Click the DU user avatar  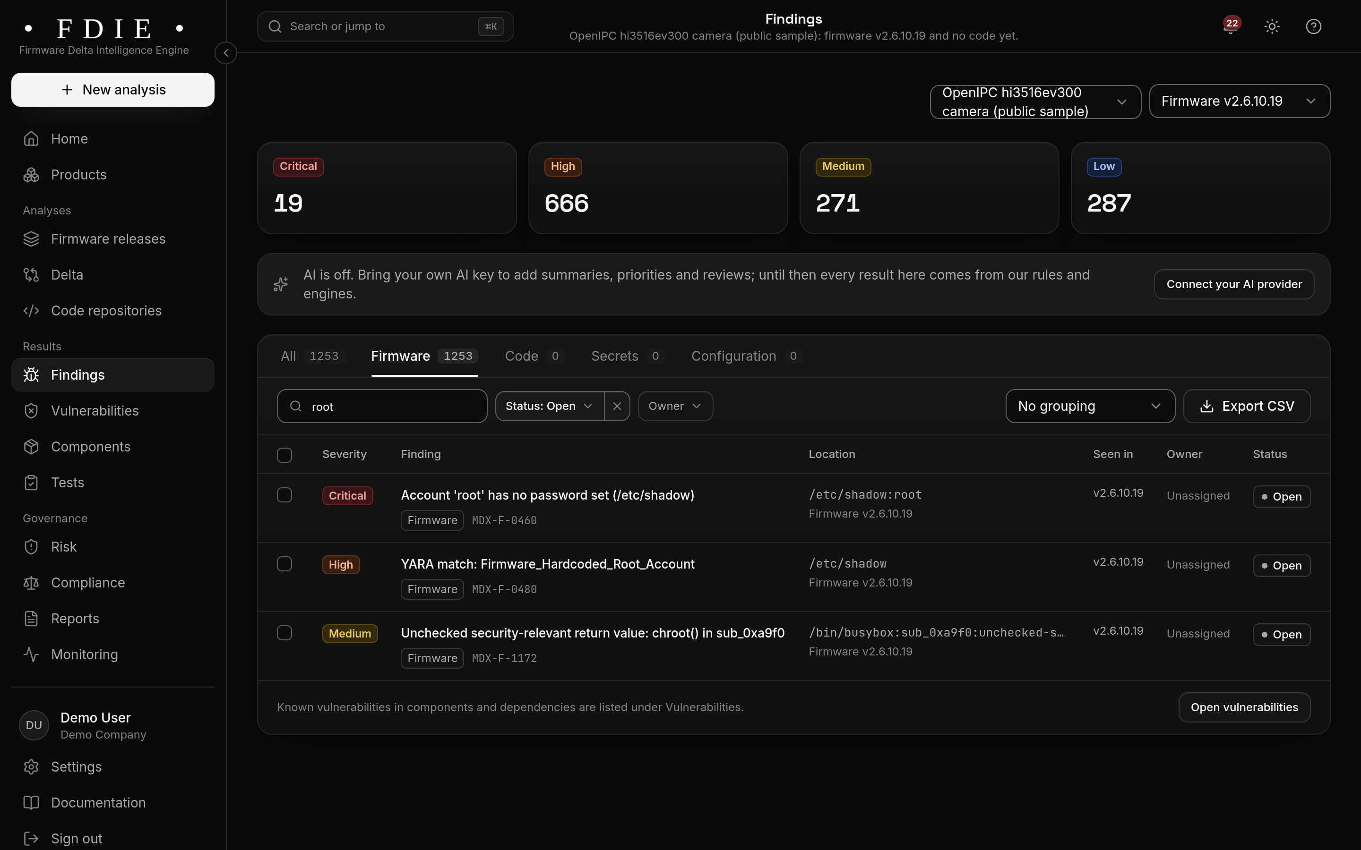pyautogui.click(x=34, y=725)
